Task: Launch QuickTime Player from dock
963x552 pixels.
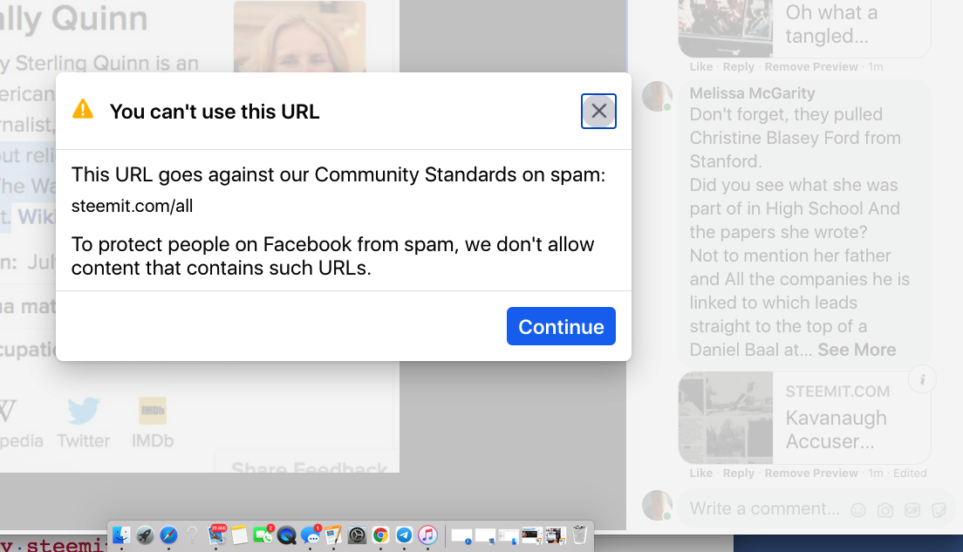Action: click(x=287, y=535)
